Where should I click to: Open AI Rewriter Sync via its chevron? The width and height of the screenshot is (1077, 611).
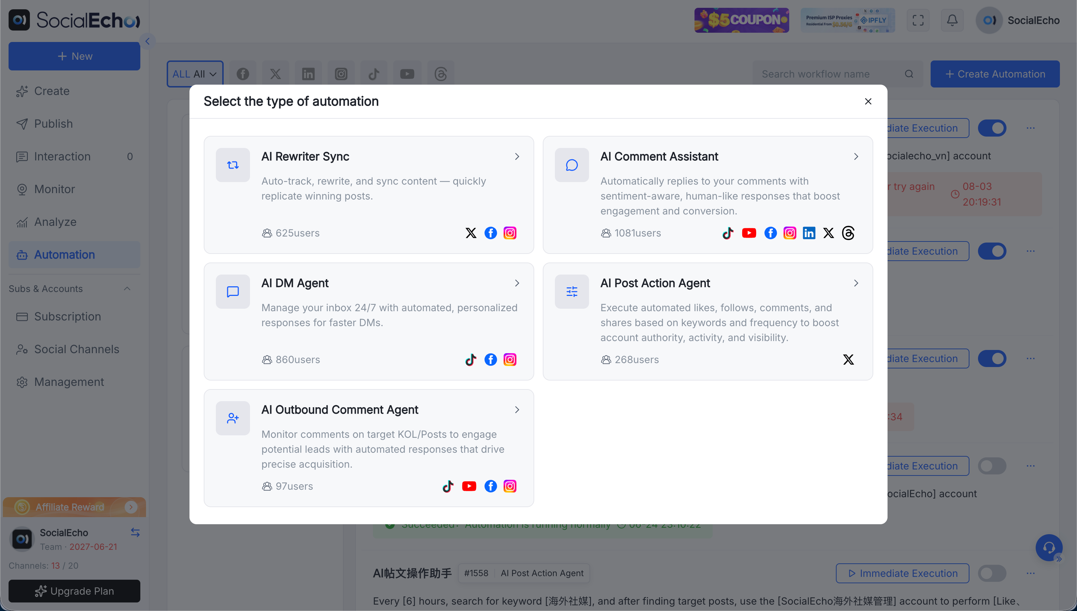pos(517,156)
